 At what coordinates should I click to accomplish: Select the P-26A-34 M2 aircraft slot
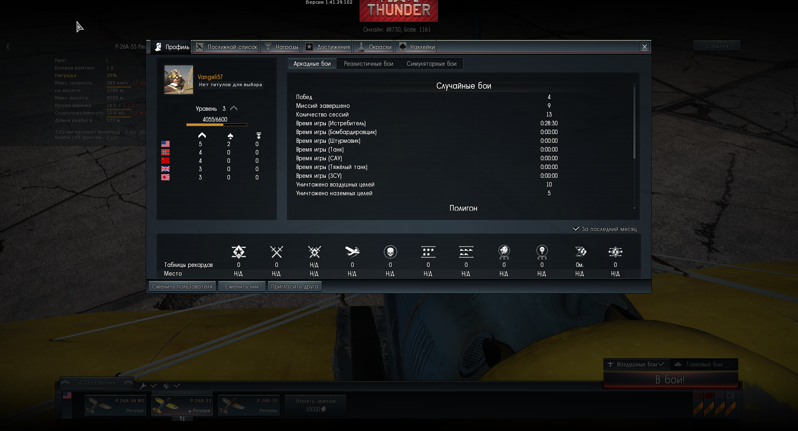[115, 405]
